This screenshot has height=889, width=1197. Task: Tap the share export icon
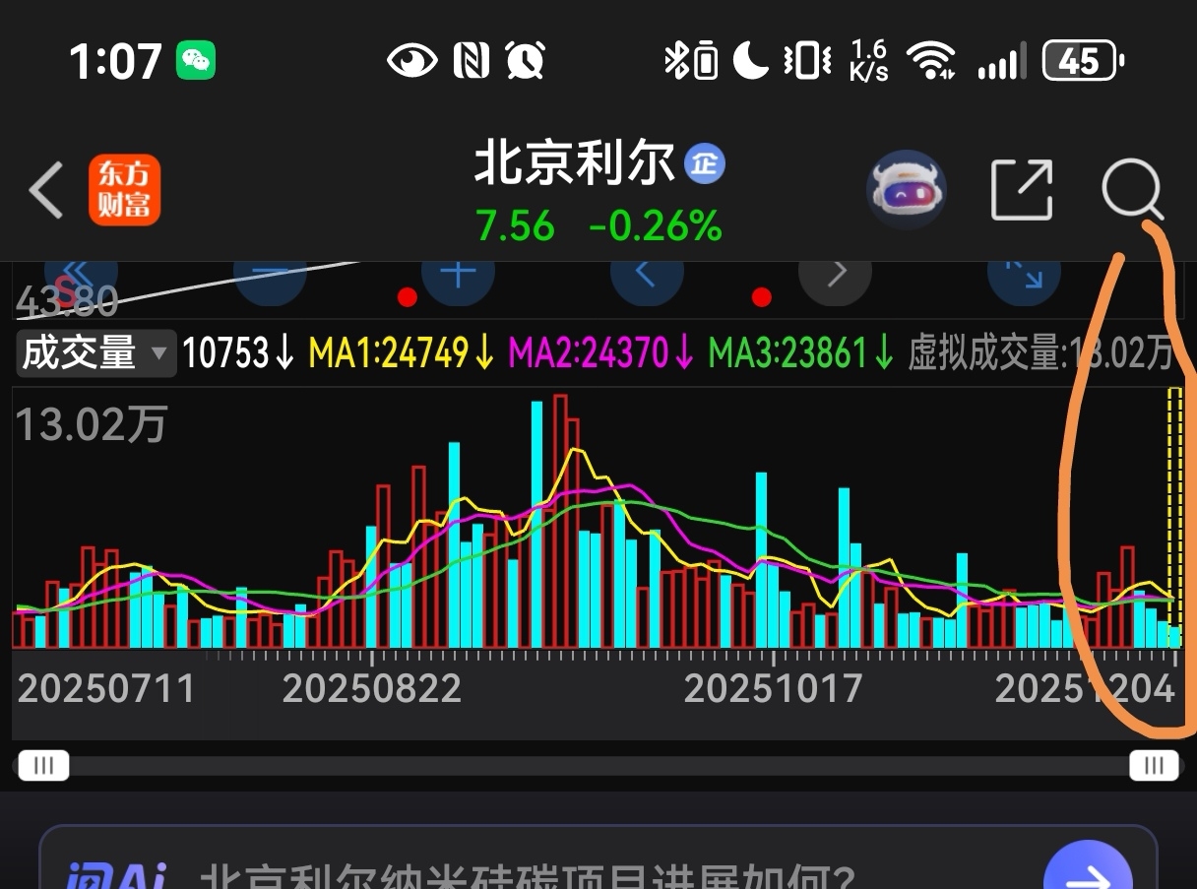pos(1022,189)
